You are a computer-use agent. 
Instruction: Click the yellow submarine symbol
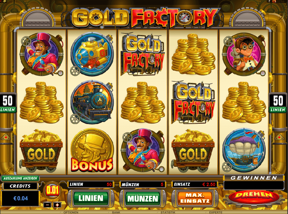[x=92, y=54]
